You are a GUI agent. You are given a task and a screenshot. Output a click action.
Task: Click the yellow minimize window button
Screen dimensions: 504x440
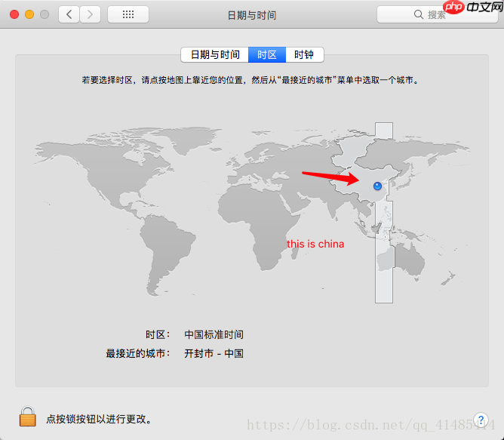[29, 14]
